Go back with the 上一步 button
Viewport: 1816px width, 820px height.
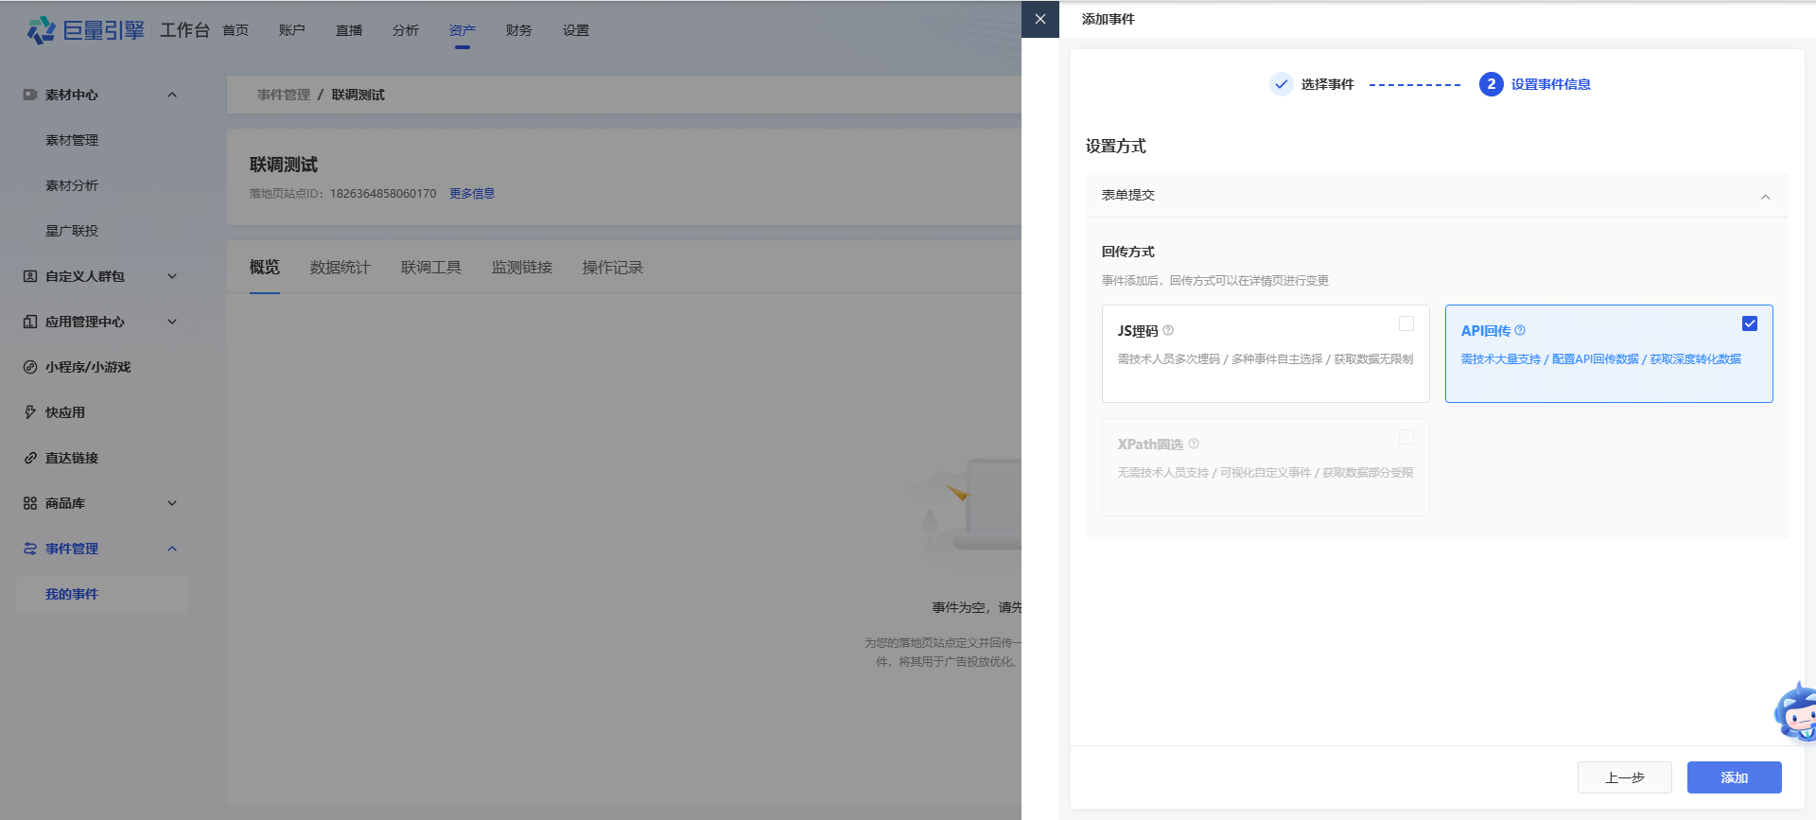(x=1624, y=777)
